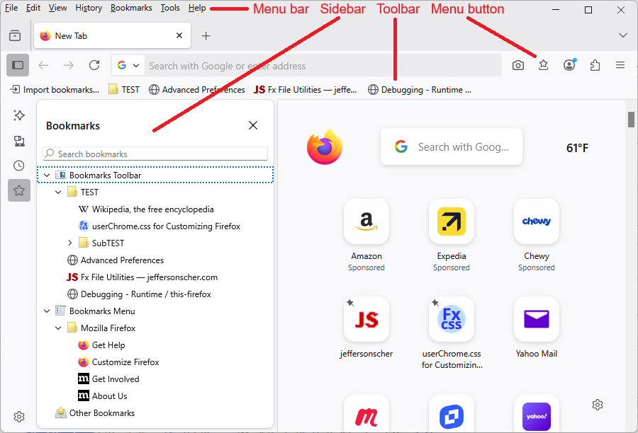Screen dimensions: 638x433
Task: Open Debugging - Runtime on the bookmarks toolbar
Action: pyautogui.click(x=420, y=90)
